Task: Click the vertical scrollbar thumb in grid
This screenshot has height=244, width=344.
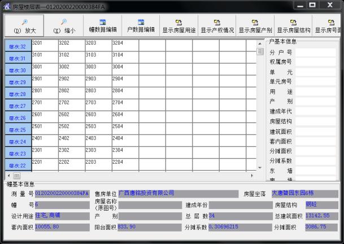Action: tap(260, 51)
